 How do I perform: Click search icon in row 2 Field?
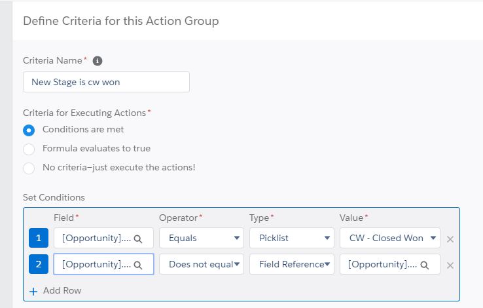[x=137, y=265]
